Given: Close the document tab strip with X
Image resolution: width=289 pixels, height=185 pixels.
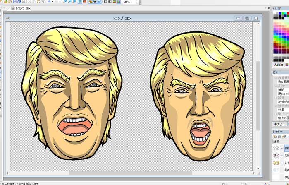Looking at the screenshot, I should point(269,8).
